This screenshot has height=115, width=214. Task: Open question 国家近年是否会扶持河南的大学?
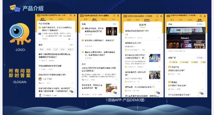tap(52, 75)
